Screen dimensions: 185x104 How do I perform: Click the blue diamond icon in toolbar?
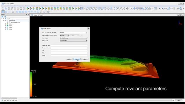[134, 8]
